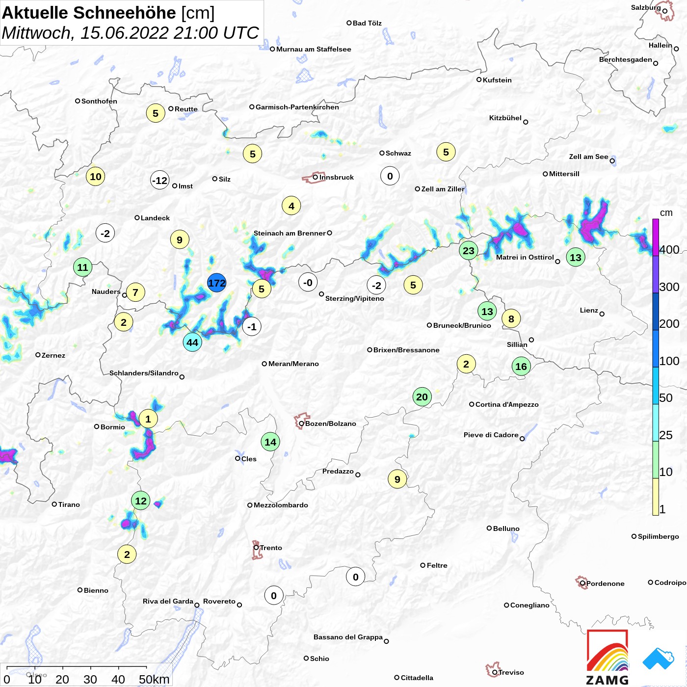
Task: Click the green 12 cm station marker
Action: (141, 501)
